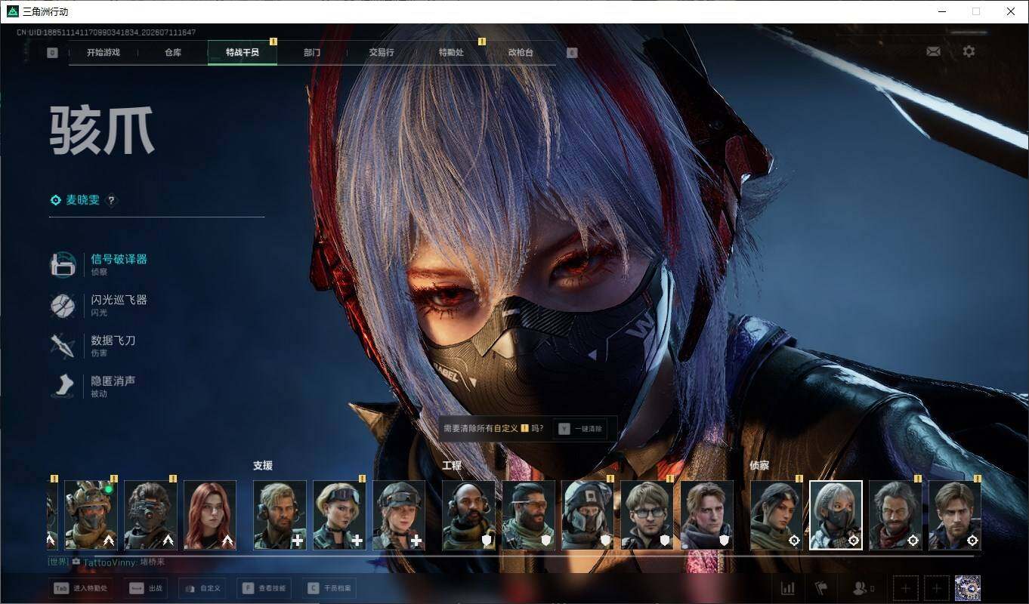Image resolution: width=1029 pixels, height=604 pixels.
Task: Choose the red-haired female operator
Action: pos(210,515)
